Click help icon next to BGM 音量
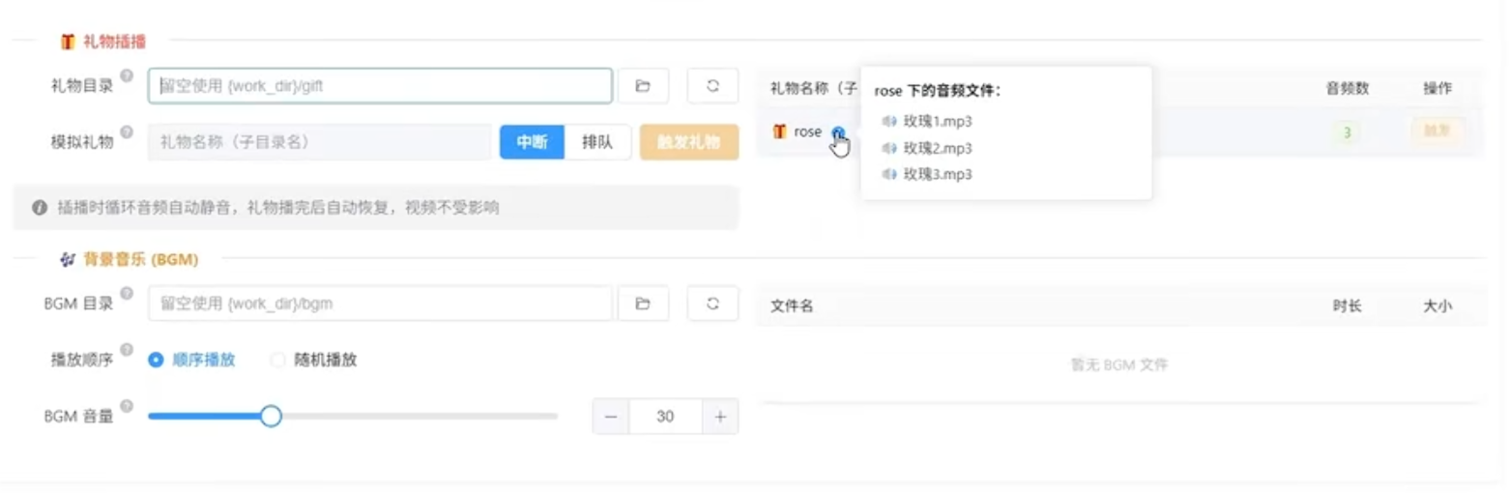Screen dimensions: 1510x493 click(127, 406)
